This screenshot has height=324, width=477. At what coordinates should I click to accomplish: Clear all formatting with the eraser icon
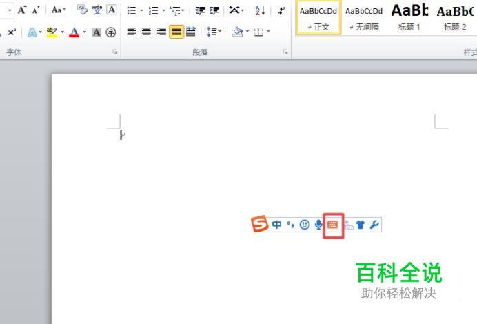coord(82,10)
